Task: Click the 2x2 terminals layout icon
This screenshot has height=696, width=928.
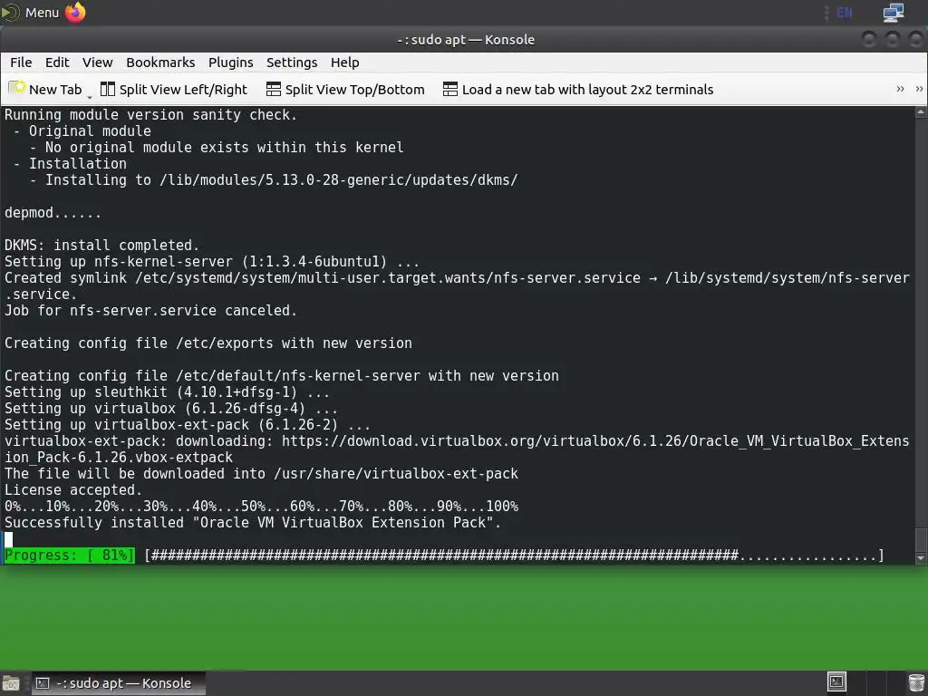Action: point(449,89)
